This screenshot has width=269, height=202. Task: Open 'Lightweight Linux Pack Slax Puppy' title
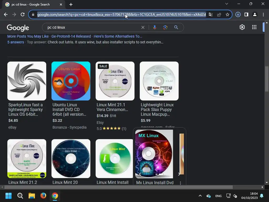click(157, 110)
